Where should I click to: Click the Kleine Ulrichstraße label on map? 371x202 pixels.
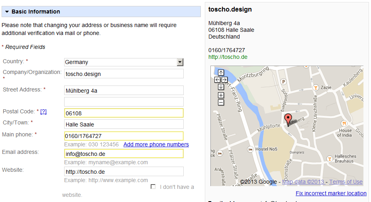pos(314,113)
